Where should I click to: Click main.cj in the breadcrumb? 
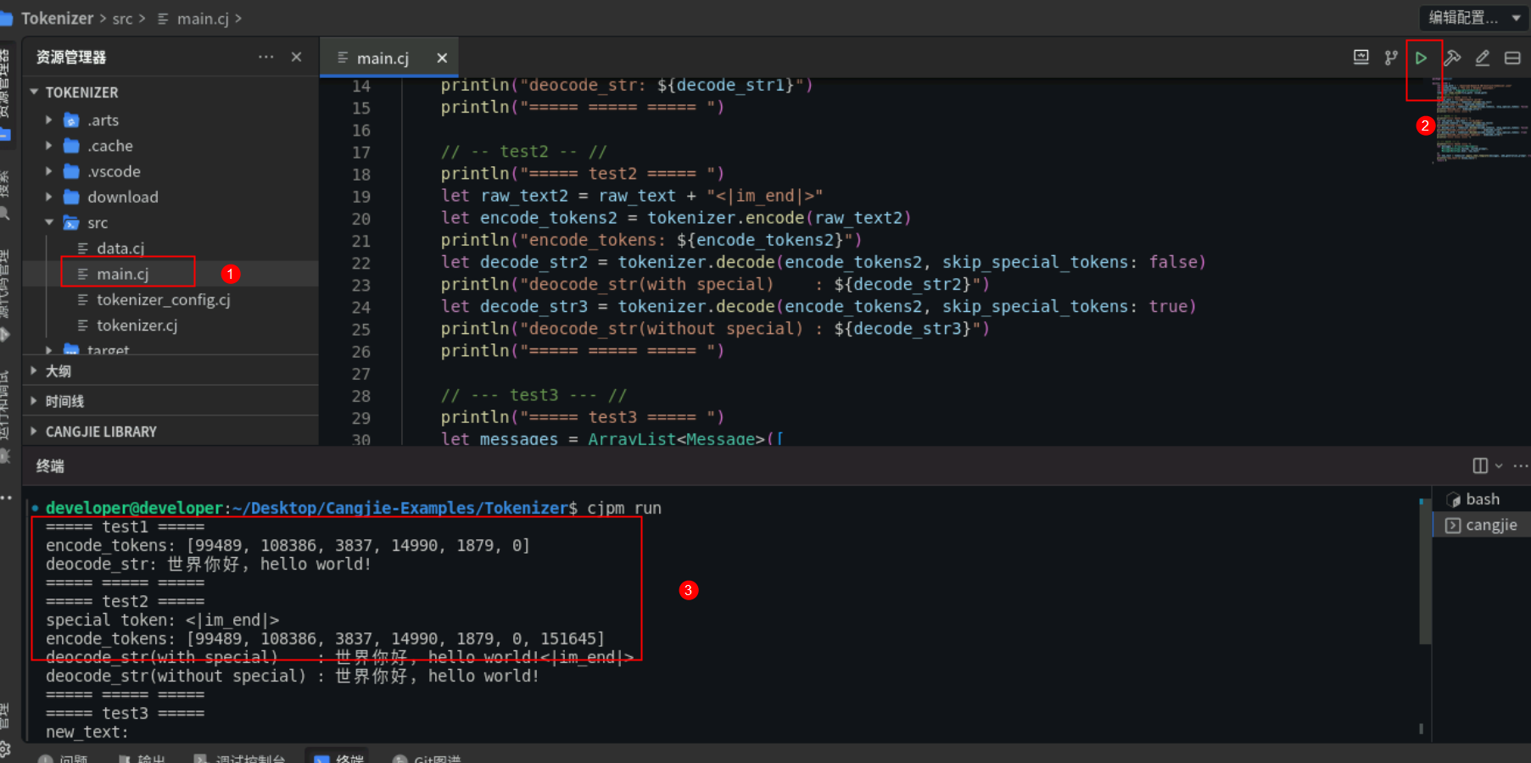(203, 18)
